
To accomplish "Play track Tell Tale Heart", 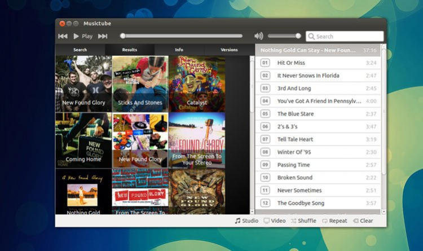I will [318, 139].
